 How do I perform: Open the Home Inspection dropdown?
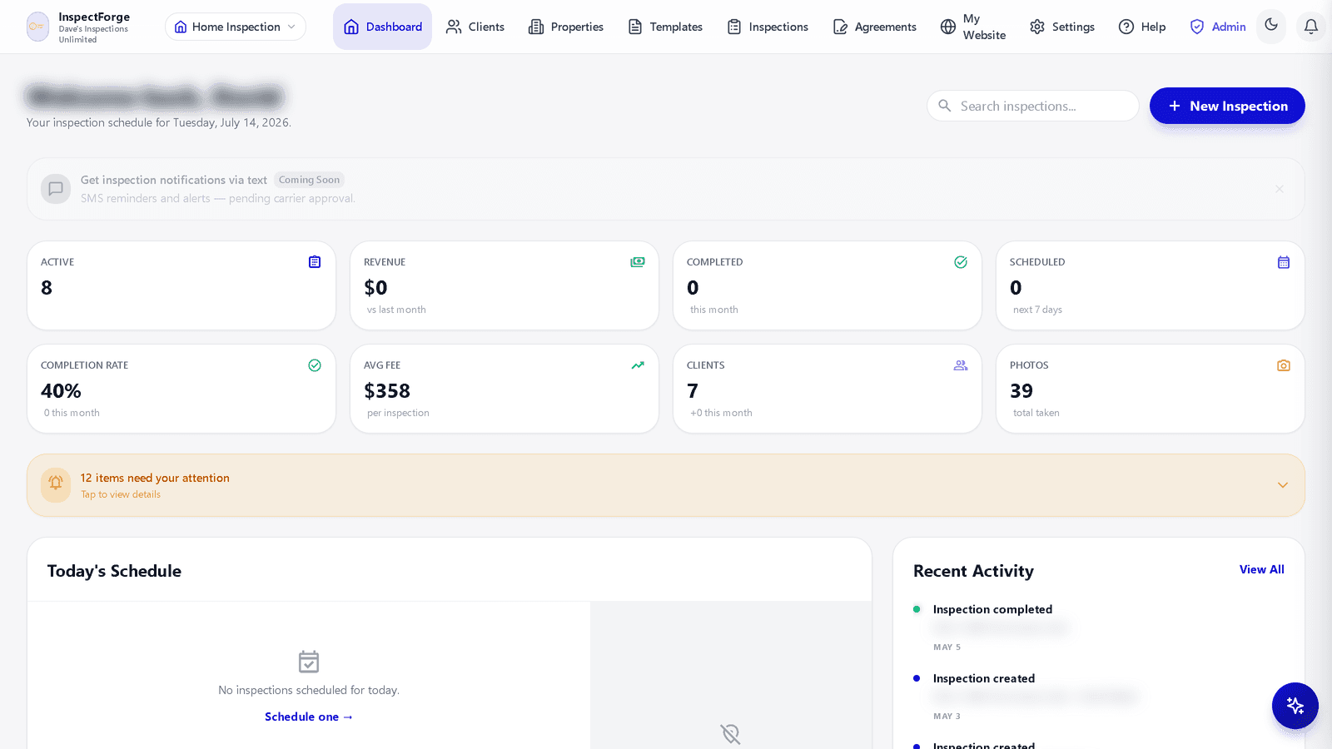coord(236,27)
